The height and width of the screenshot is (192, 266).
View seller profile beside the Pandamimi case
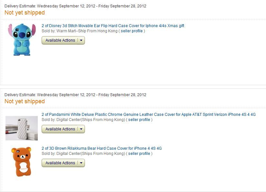[139, 120]
